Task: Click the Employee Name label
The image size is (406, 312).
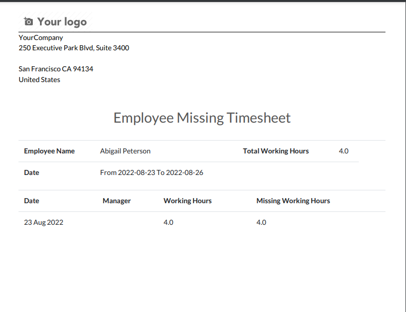Action: [49, 151]
